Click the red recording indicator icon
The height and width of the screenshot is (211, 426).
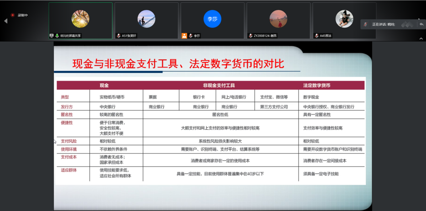click(x=13, y=15)
